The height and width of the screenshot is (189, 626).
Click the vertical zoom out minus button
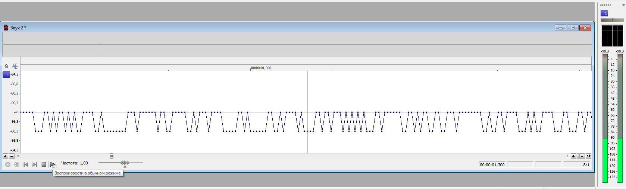12,156
